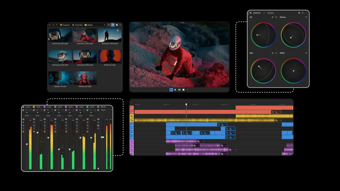Switch to the Favorites tab in the media browser
340x191 pixels.
78,25
